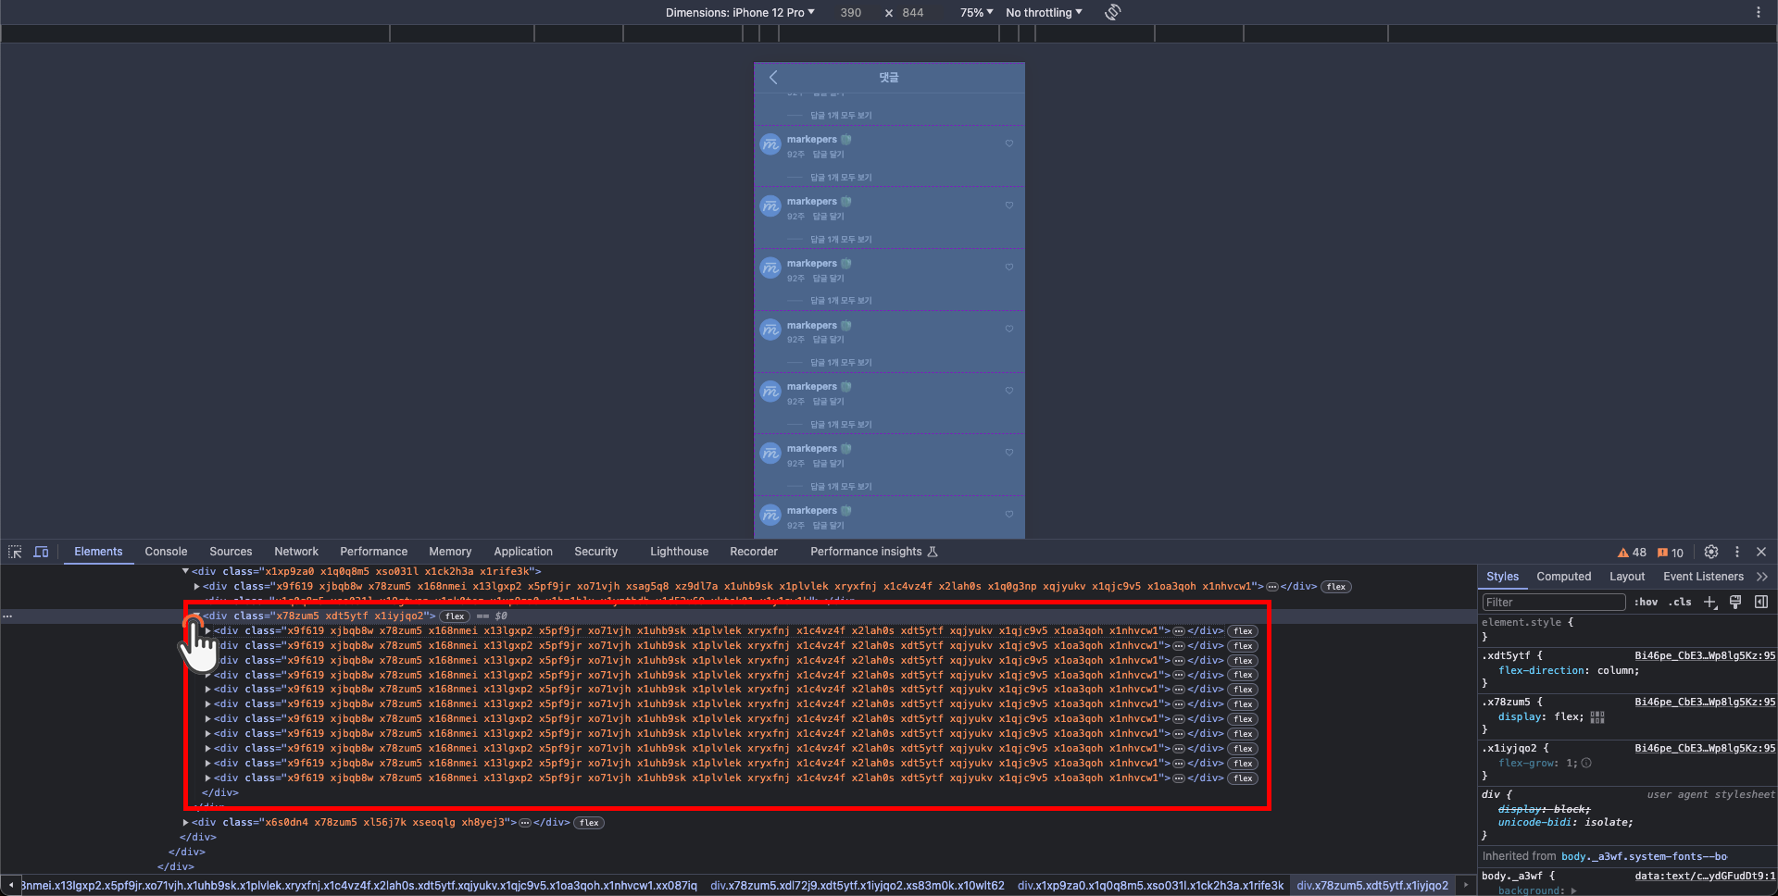Open the source link for the .x1iyjqo2 rule
This screenshot has width=1778, height=896.
coord(1705,749)
